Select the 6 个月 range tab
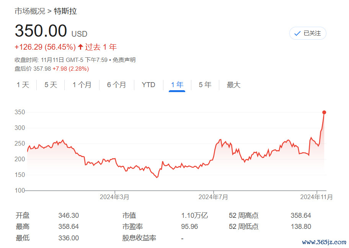 [116, 85]
